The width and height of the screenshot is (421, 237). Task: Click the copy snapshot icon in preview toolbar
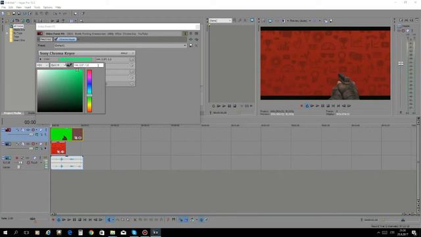pyautogui.click(x=326, y=20)
